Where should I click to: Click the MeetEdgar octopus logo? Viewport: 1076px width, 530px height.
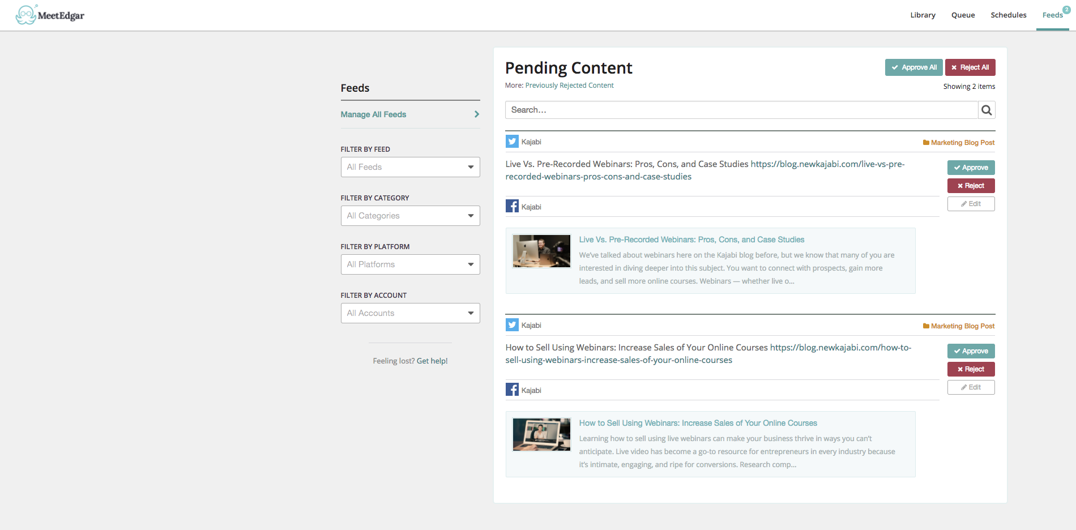(50, 15)
